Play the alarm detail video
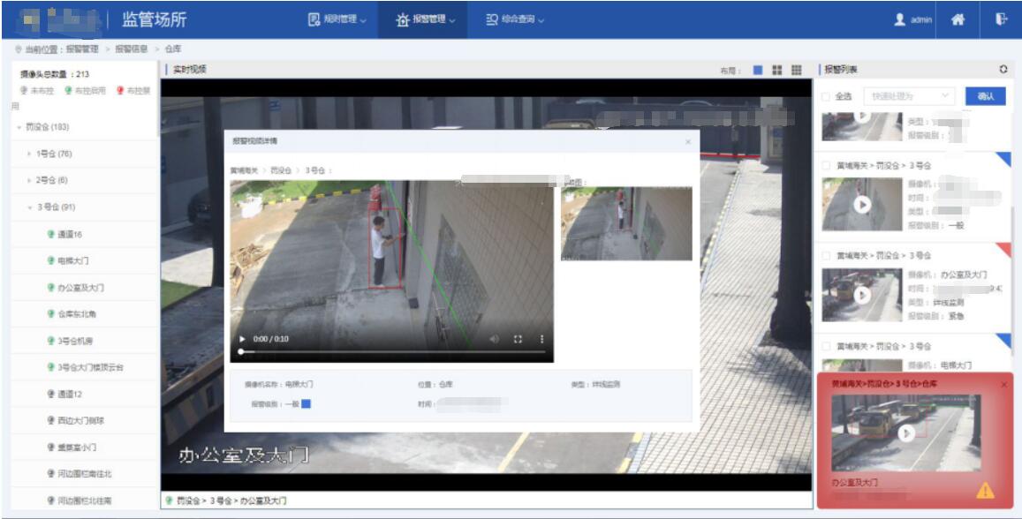Image resolution: width=1022 pixels, height=519 pixels. 242,339
